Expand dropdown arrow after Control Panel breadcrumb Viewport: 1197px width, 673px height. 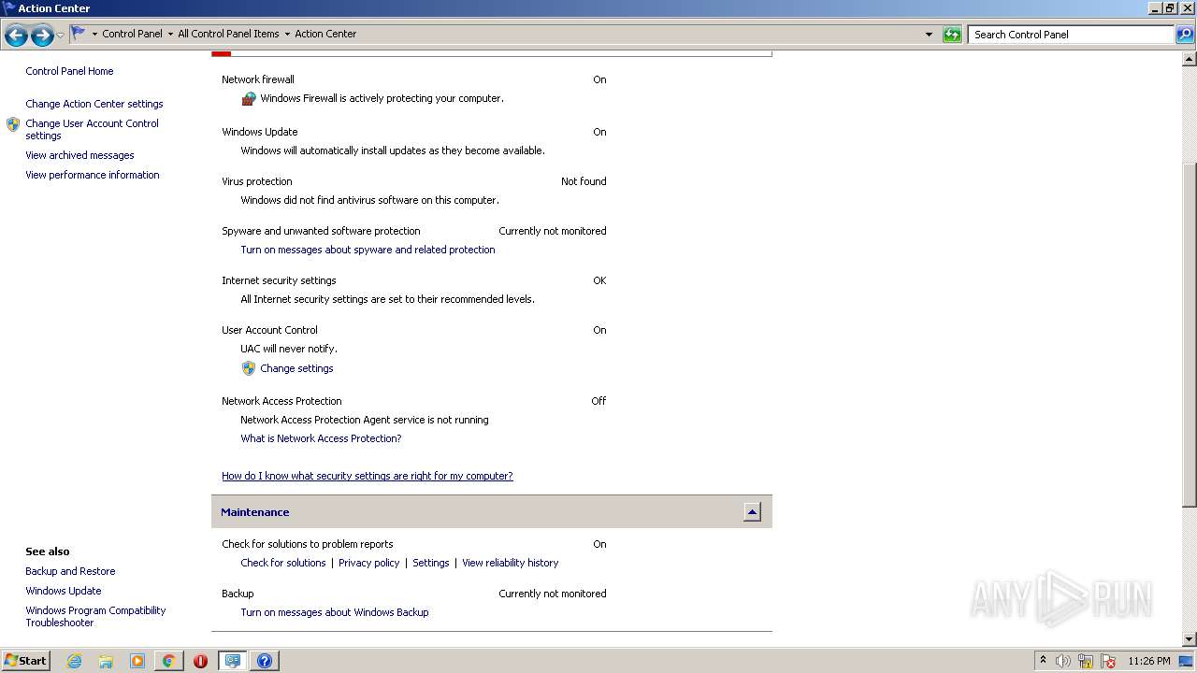[170, 35]
